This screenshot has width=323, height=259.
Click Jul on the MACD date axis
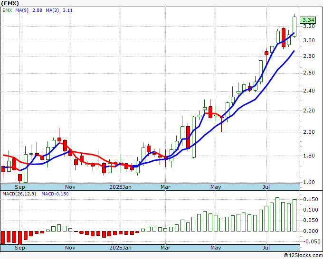(x=266, y=248)
